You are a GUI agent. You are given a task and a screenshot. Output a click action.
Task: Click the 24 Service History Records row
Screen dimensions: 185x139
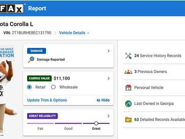pos(154,56)
